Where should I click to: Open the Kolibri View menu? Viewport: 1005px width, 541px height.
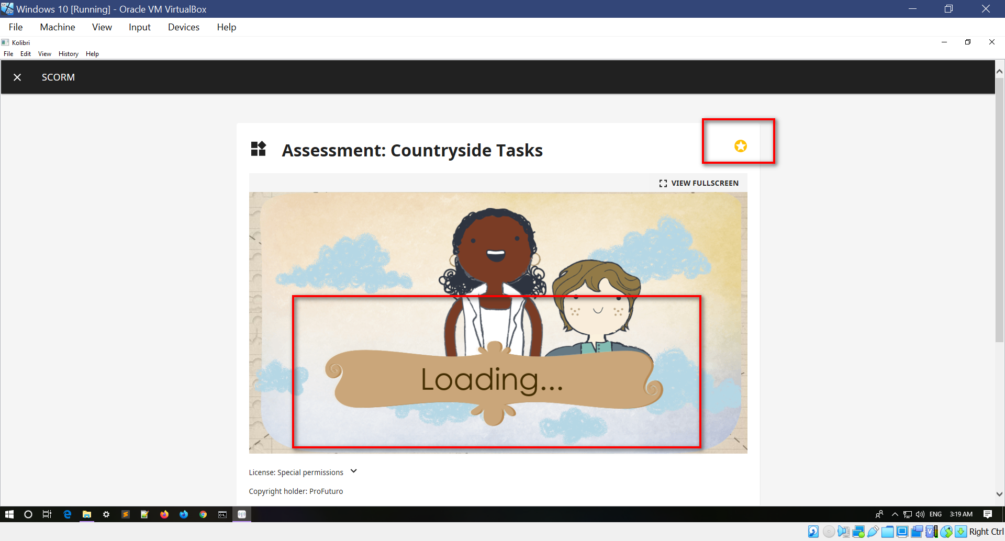point(44,54)
